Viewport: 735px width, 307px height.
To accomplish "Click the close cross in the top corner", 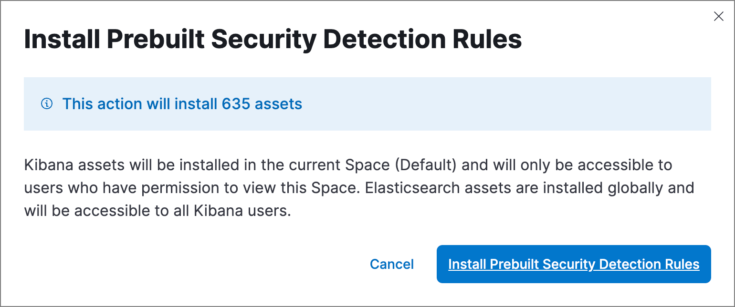I will click(x=719, y=16).
